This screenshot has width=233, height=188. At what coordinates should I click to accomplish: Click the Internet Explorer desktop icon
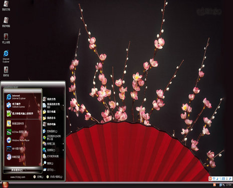click(x=6, y=56)
